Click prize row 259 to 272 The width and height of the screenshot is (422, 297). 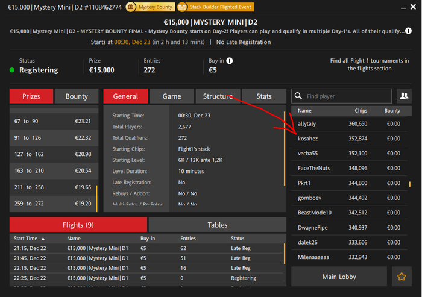click(54, 204)
